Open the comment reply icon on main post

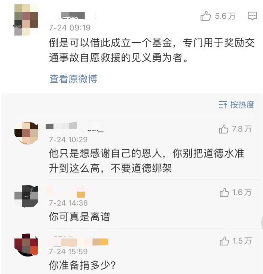click(x=252, y=16)
